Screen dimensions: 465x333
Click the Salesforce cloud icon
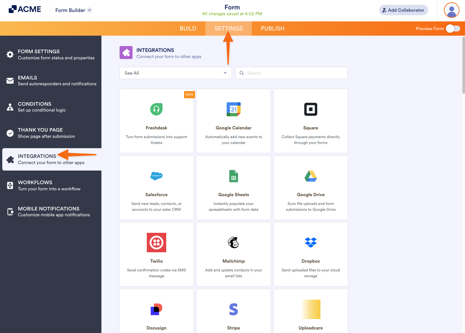[157, 176]
